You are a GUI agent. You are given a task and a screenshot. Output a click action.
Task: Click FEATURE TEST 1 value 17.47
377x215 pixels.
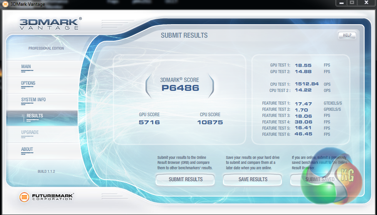pos(303,104)
